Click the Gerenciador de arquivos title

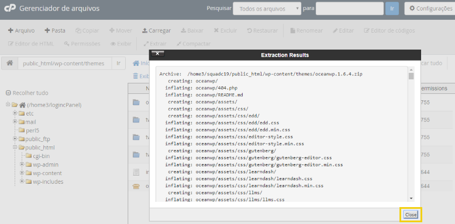(x=59, y=8)
